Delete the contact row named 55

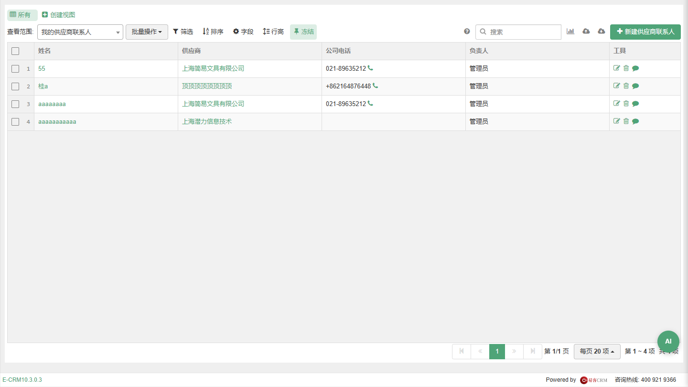pyautogui.click(x=626, y=68)
